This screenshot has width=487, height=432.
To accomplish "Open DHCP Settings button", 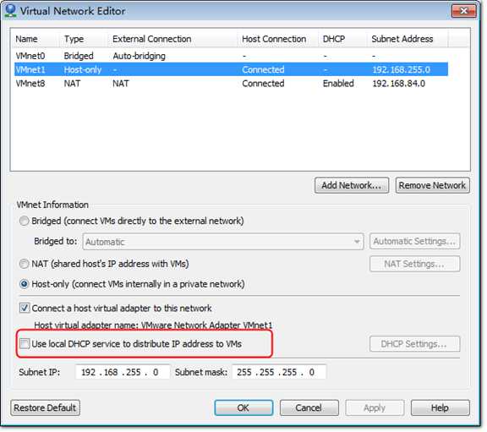I will (414, 344).
